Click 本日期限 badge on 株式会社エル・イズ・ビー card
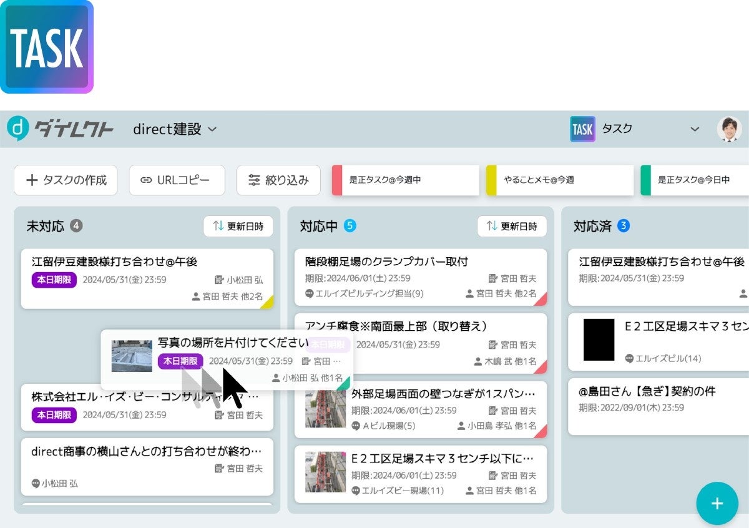The height and width of the screenshot is (528, 749). 54,414
